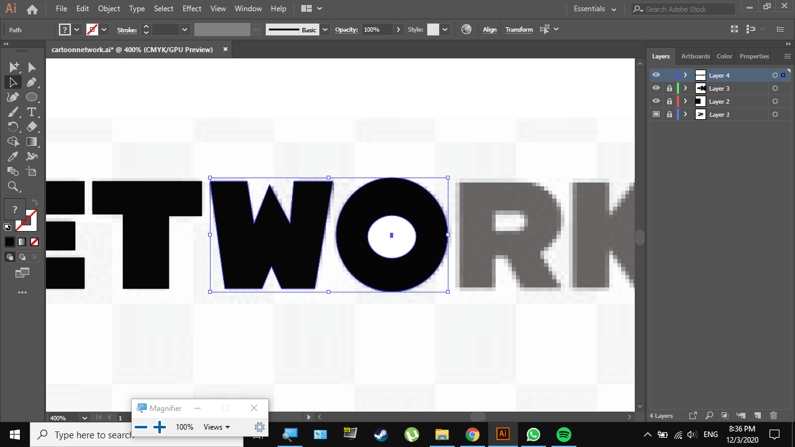Click the Opacity label link
Image resolution: width=795 pixels, height=447 pixels.
point(347,29)
